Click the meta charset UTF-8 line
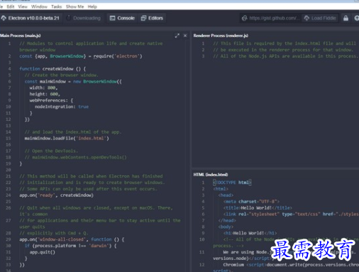The height and width of the screenshot is (272, 359). tap(251, 202)
